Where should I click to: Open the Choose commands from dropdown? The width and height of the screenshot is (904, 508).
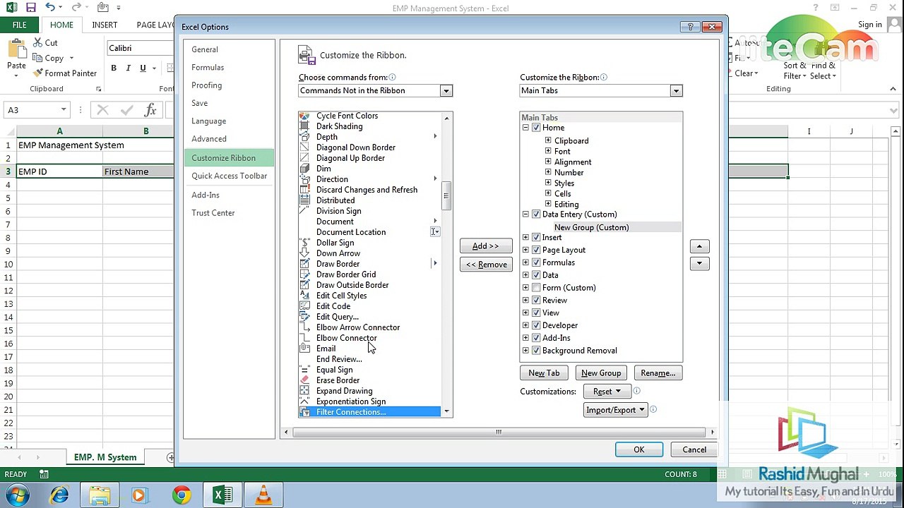[446, 91]
